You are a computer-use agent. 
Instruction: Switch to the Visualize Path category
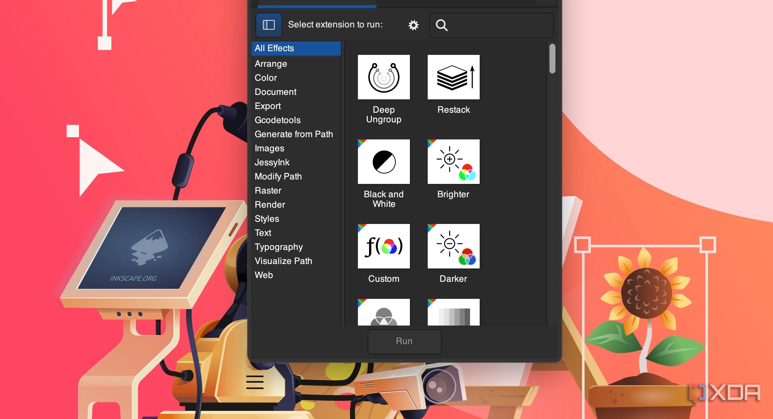pos(283,261)
